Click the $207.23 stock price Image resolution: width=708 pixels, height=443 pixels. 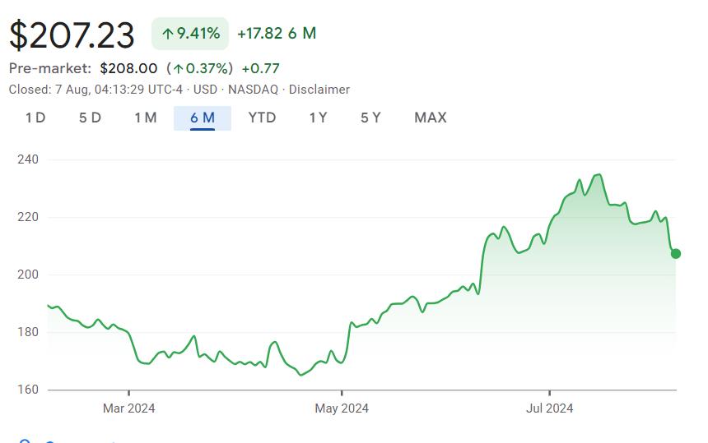click(x=72, y=35)
